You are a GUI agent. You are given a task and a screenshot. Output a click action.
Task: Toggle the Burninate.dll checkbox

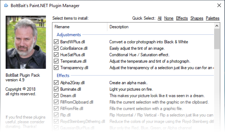pos(56,89)
